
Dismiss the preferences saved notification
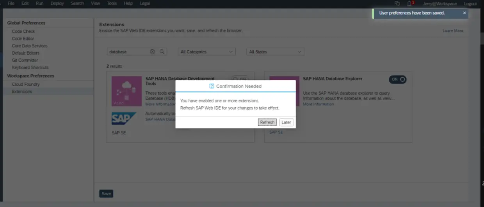(464, 13)
